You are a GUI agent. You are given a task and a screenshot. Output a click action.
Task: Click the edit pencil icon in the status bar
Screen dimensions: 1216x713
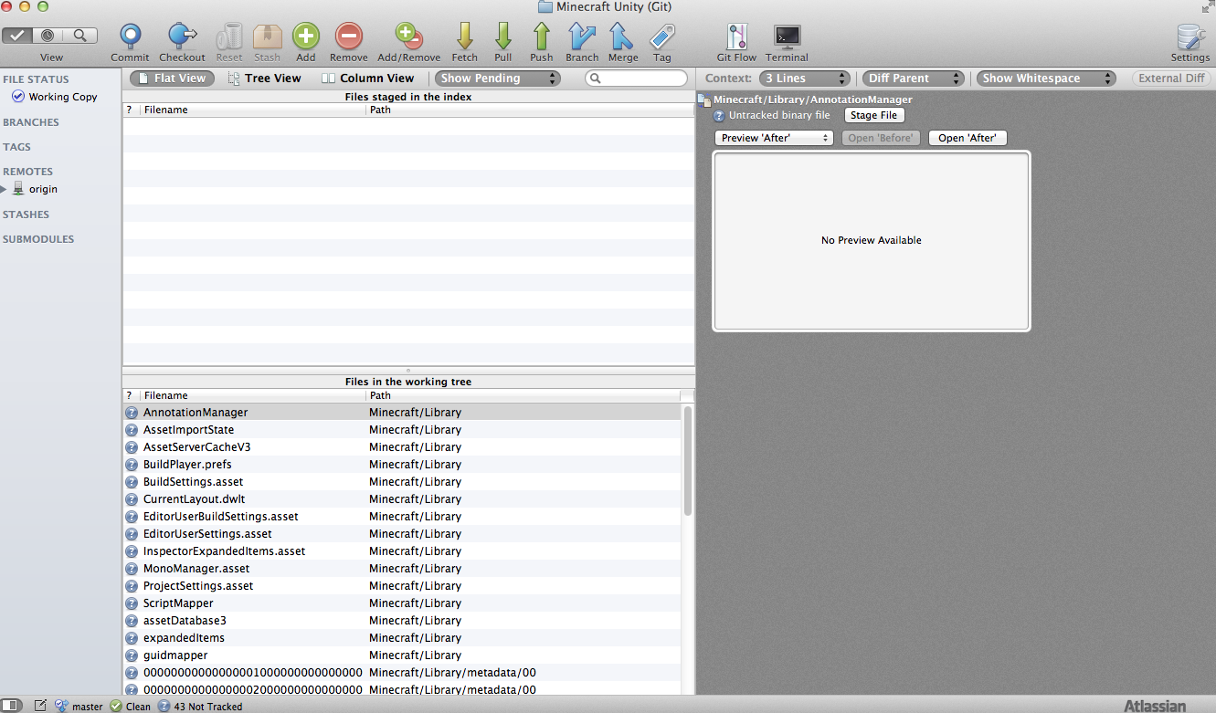(40, 706)
